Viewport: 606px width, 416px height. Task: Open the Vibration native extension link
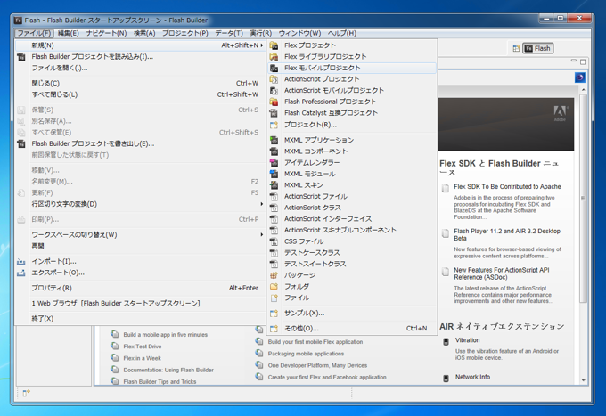[x=467, y=340]
